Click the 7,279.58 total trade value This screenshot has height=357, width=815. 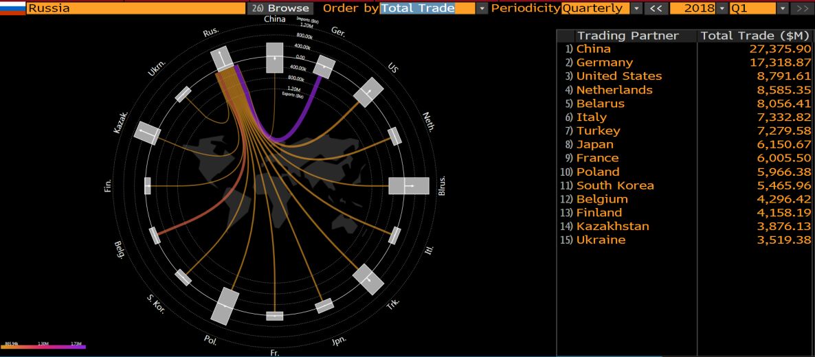[783, 130]
